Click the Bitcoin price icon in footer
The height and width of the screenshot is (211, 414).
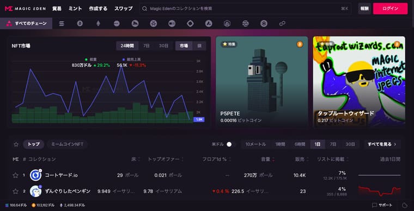pos(34,205)
